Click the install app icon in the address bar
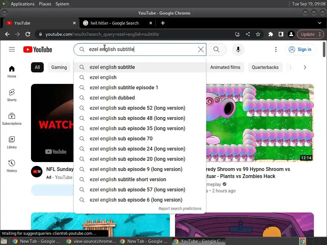The width and height of the screenshot is (327, 245). coord(237,34)
